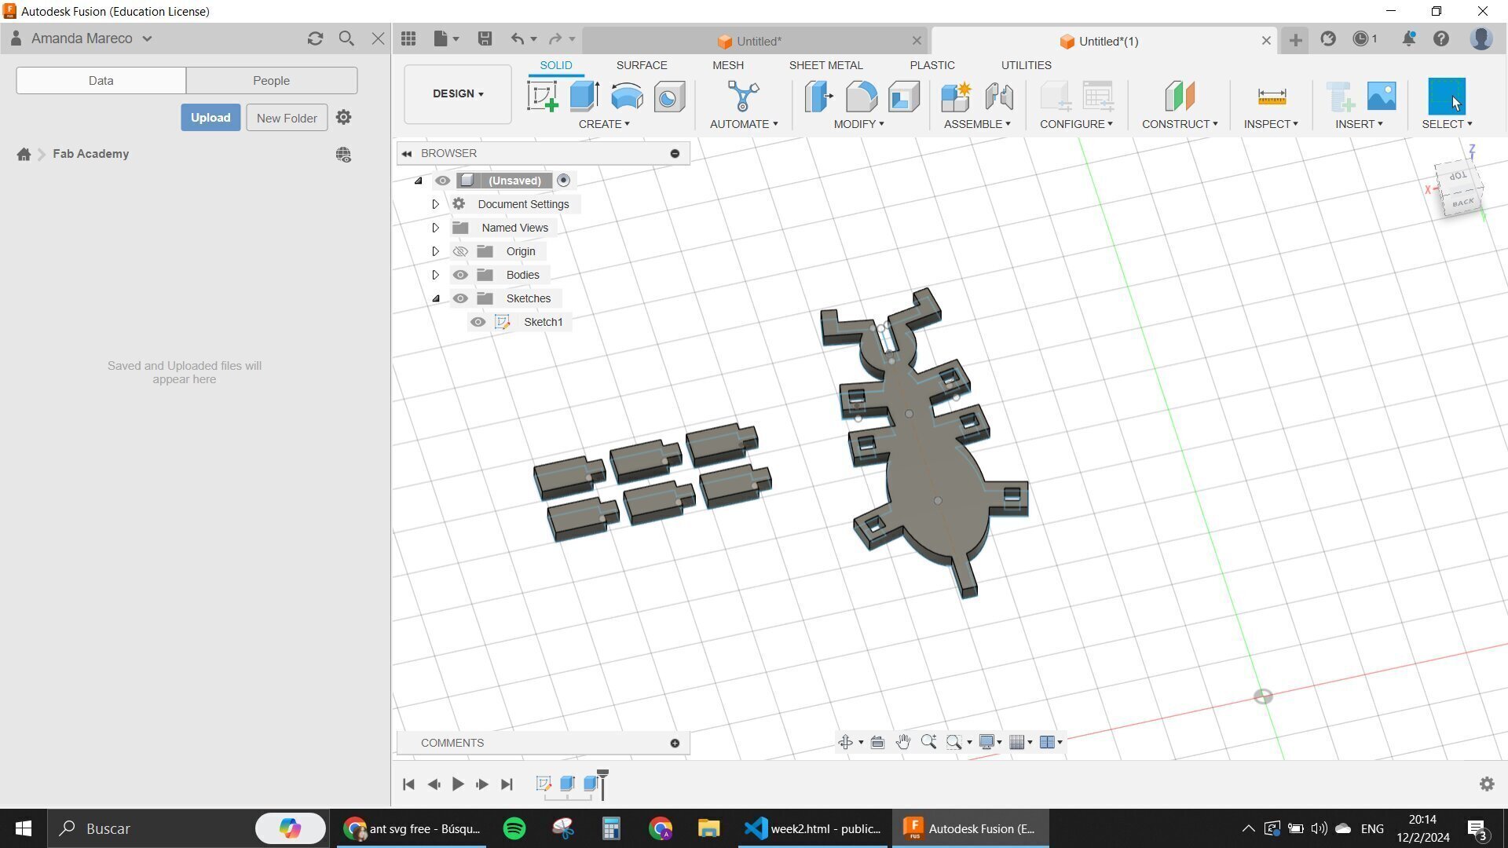Screen dimensions: 1508x848
Task: Open the CREATE dropdown menu
Action: point(604,124)
